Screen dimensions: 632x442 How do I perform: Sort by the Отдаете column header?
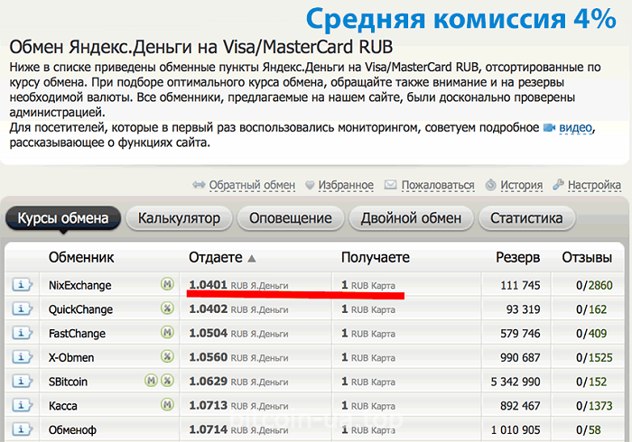pyautogui.click(x=216, y=257)
